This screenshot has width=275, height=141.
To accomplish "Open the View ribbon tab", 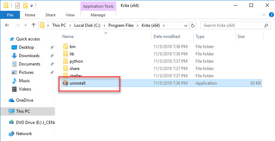I will (70, 15).
